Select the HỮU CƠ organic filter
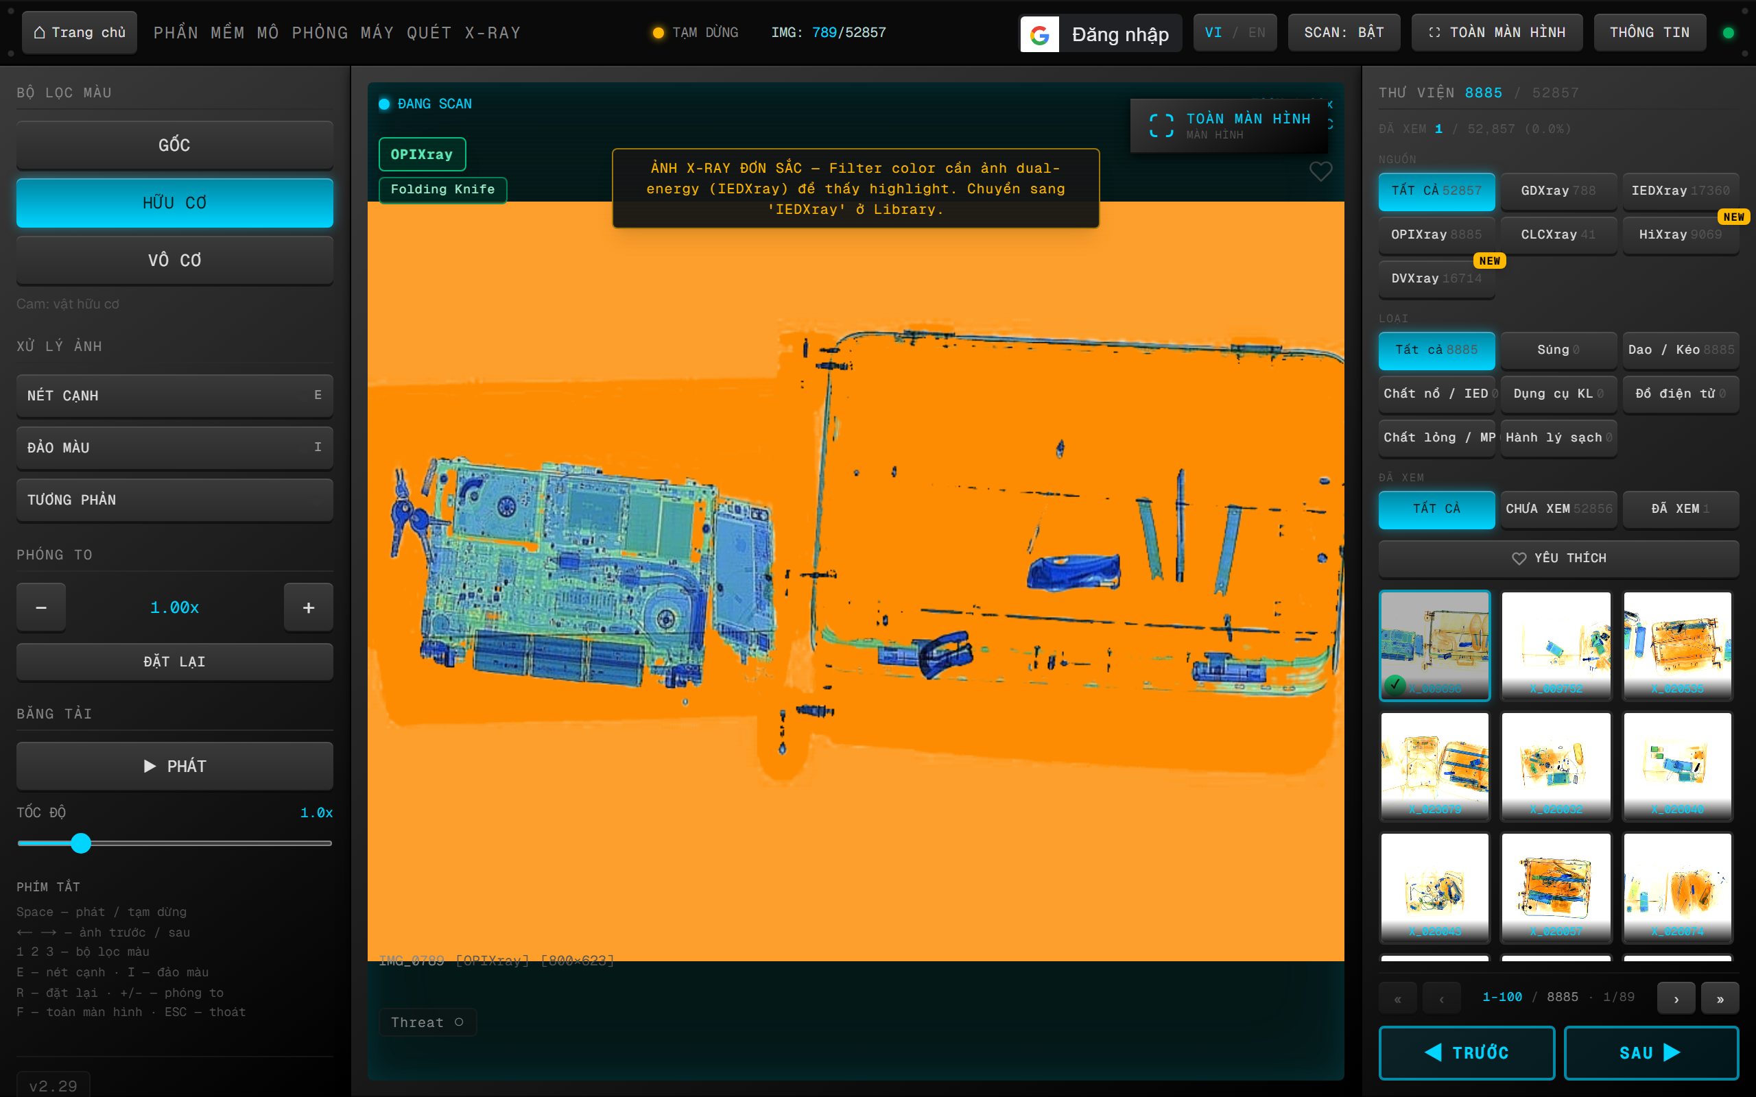This screenshot has height=1097, width=1756. (x=175, y=203)
